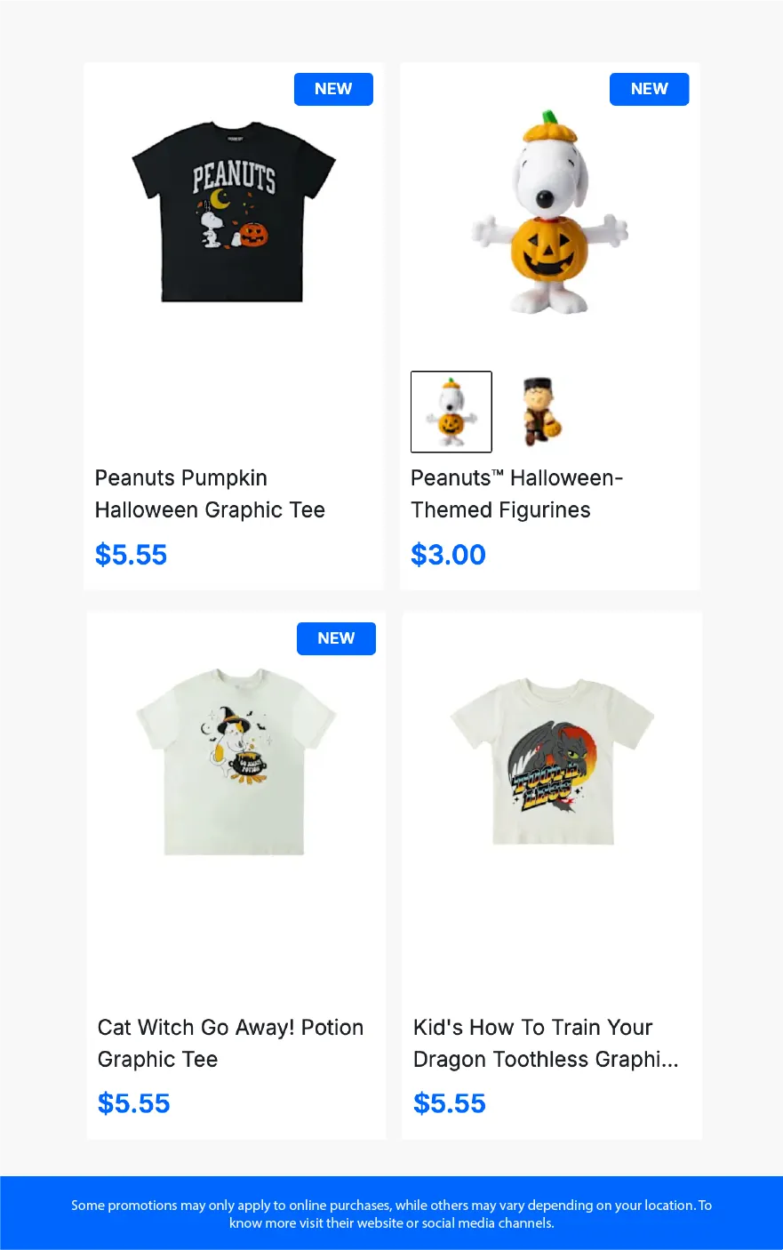Open Kid's How To Train Your Dragon title
783x1250 pixels.
[x=545, y=1043]
